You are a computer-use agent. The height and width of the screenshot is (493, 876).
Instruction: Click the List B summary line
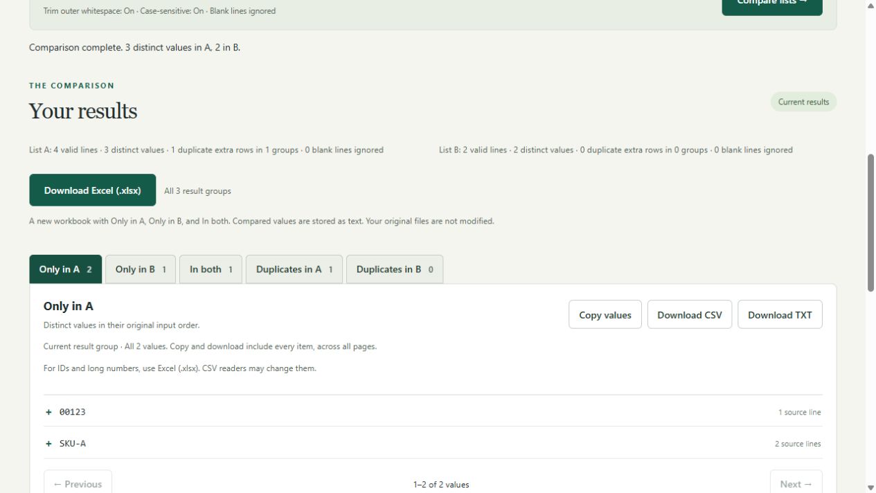pos(616,150)
